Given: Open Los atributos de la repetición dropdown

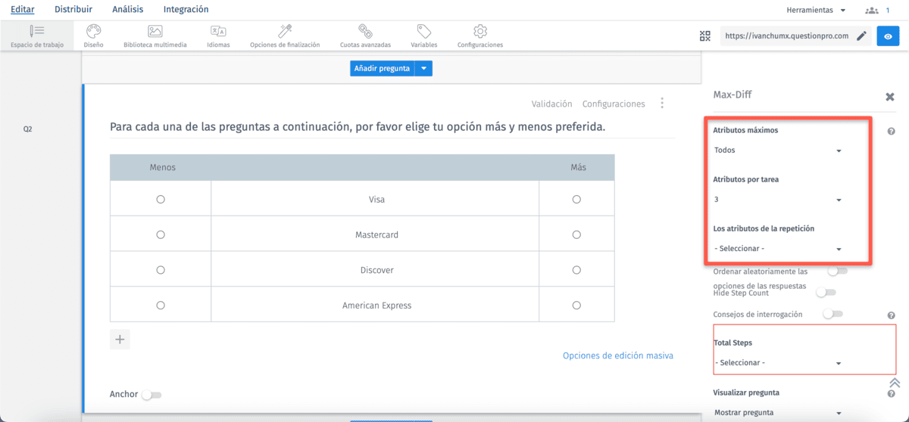Looking at the screenshot, I should (778, 249).
